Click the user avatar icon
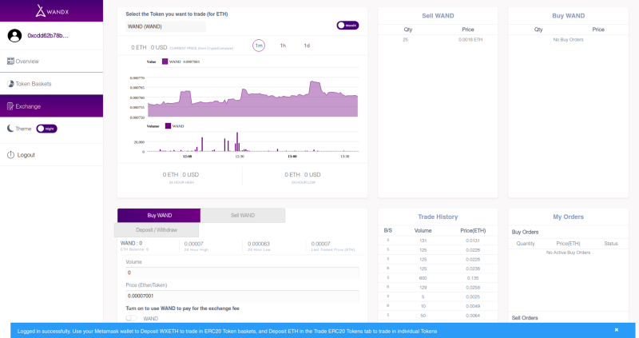 pos(14,35)
